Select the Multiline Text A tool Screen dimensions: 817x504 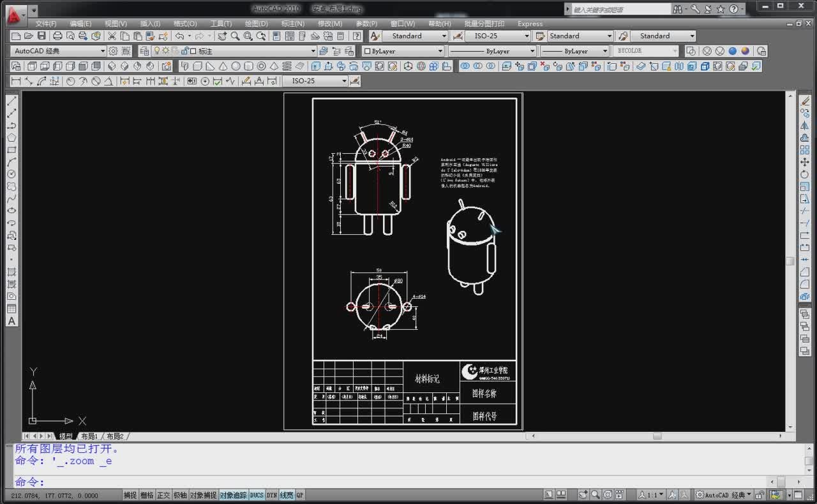[11, 321]
